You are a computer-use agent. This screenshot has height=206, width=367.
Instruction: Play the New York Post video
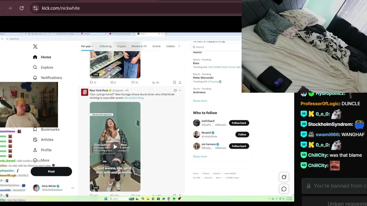pos(115,147)
